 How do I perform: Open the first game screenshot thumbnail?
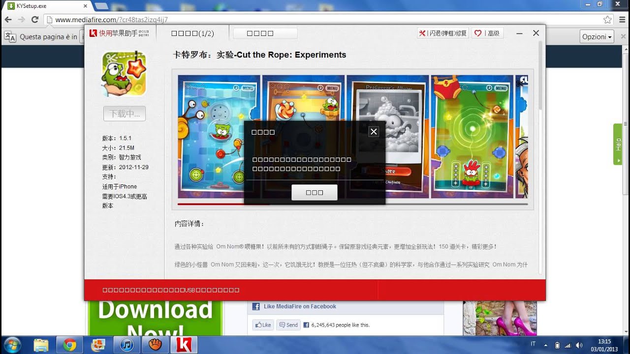(220, 137)
